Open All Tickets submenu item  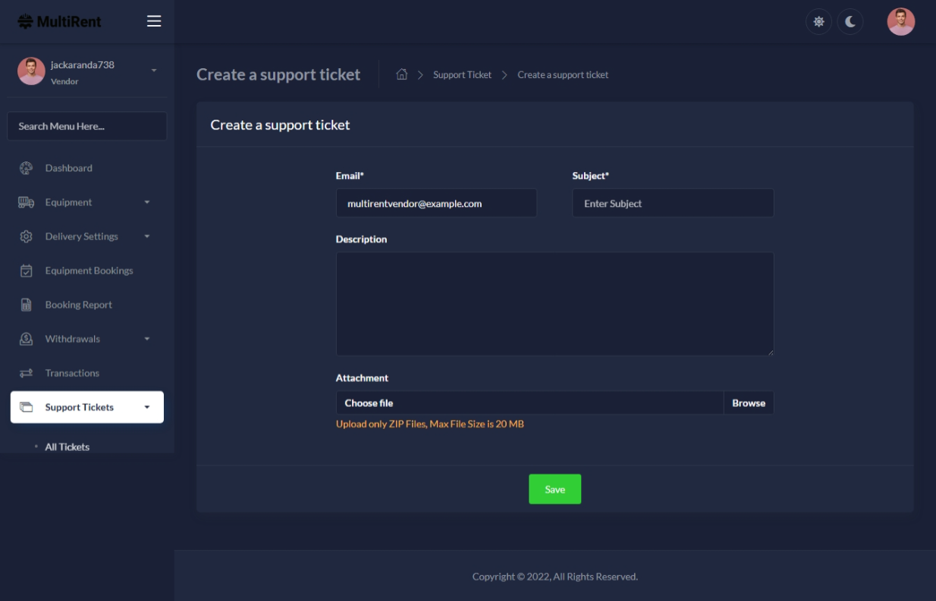tap(67, 447)
